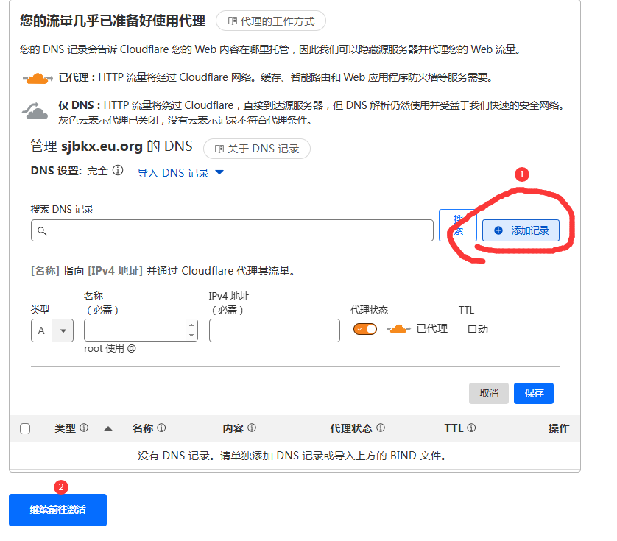Click 继续前往激活 button

pyautogui.click(x=58, y=510)
